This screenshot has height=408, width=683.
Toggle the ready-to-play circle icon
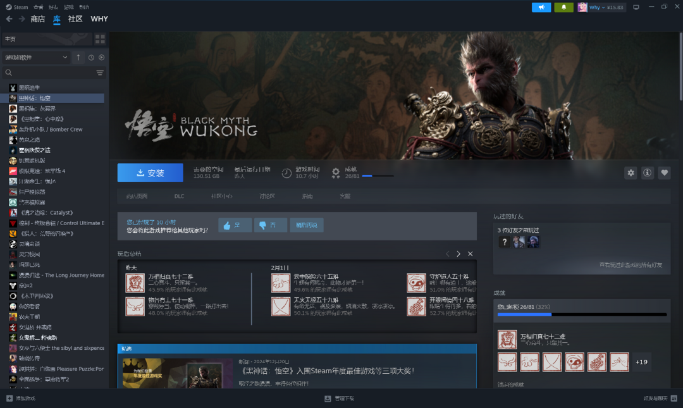point(101,58)
